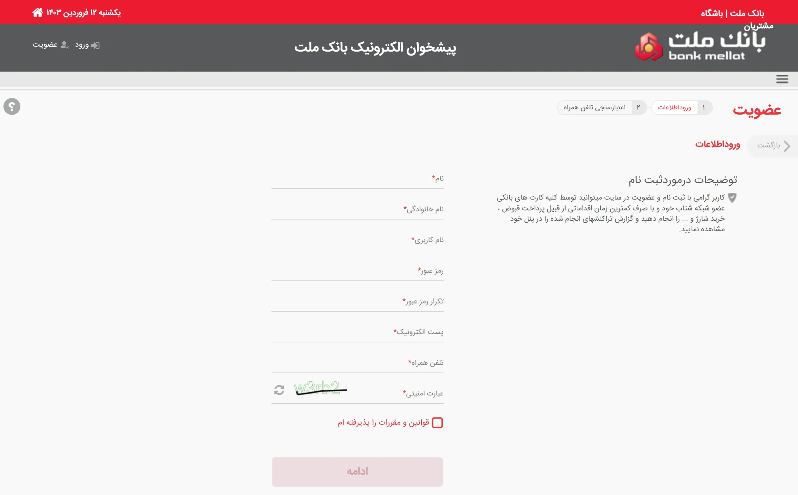798x495 pixels.
Task: Click the نام خانوادگی last name field
Action: click(357, 210)
